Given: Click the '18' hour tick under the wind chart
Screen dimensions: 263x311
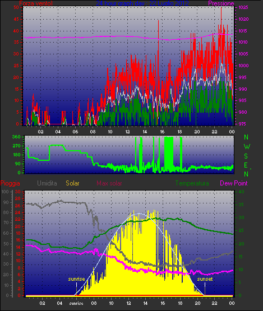Looking at the screenshot, I should (x=179, y=132).
